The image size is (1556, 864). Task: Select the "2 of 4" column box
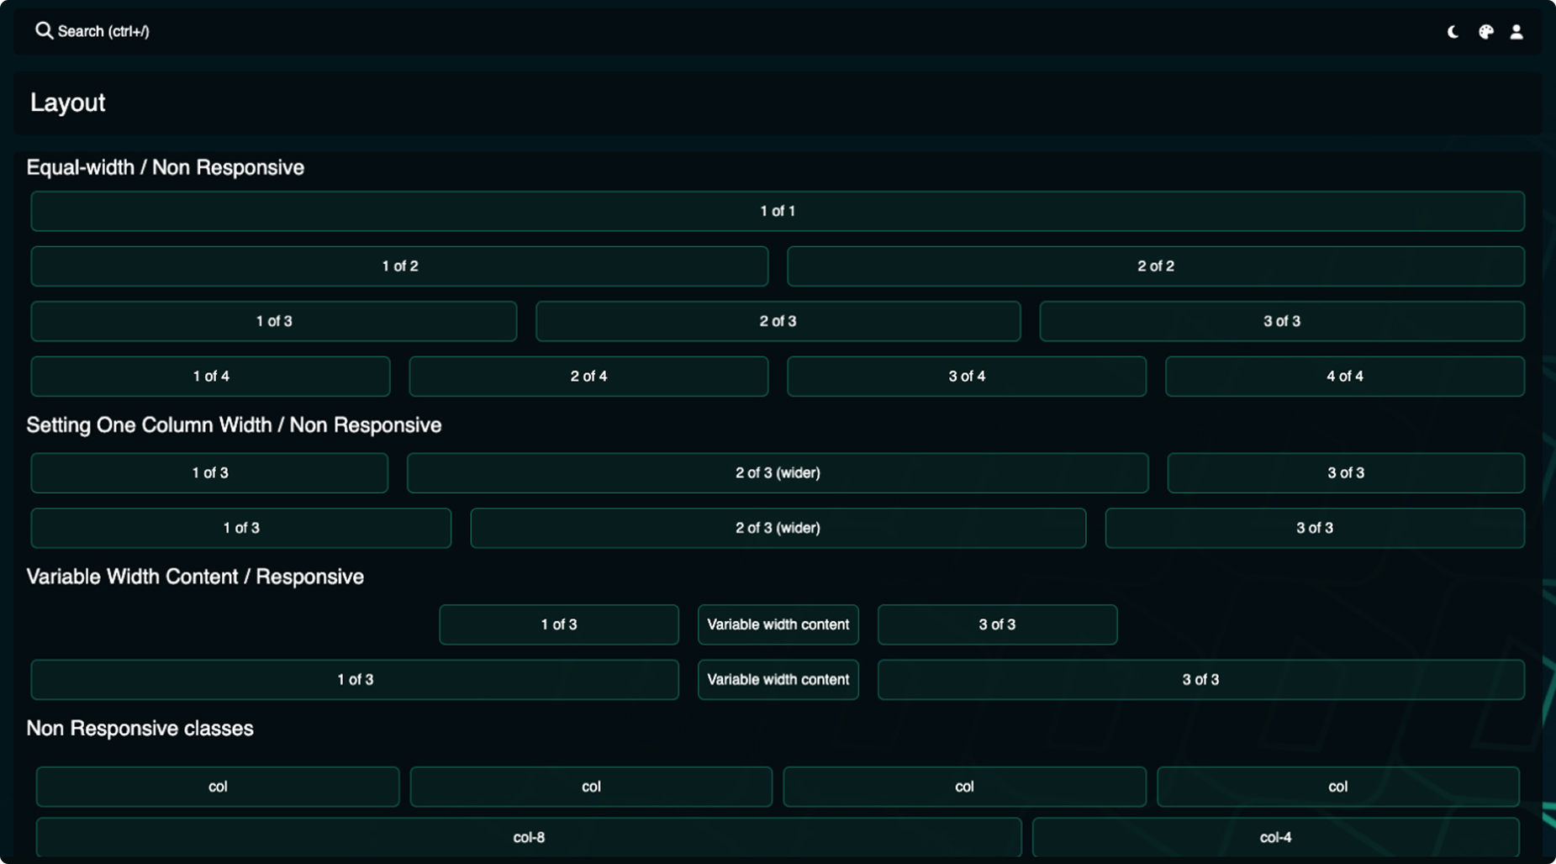click(x=588, y=377)
